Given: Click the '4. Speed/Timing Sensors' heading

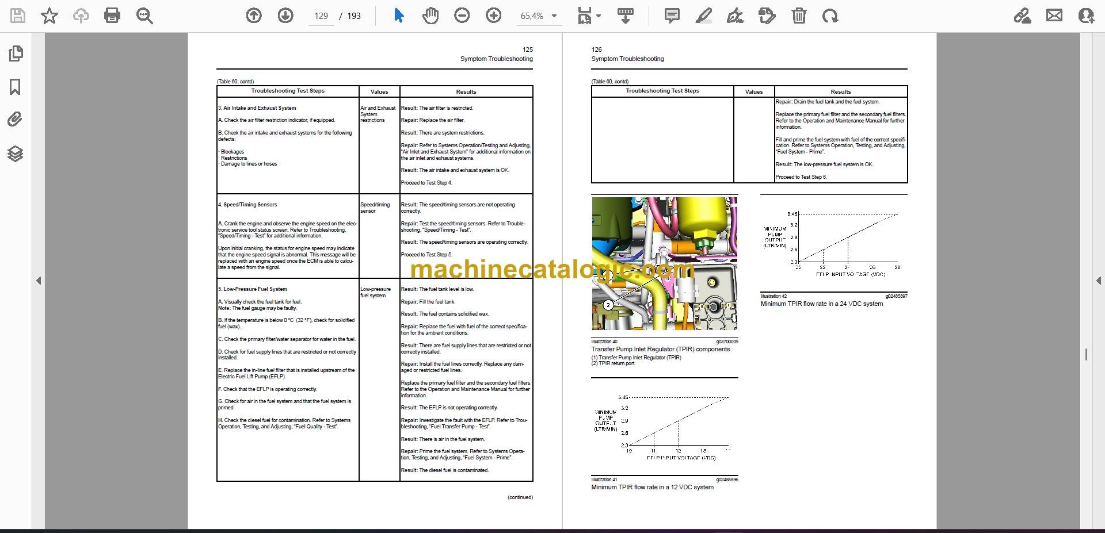Looking at the screenshot, I should pyautogui.click(x=247, y=205).
